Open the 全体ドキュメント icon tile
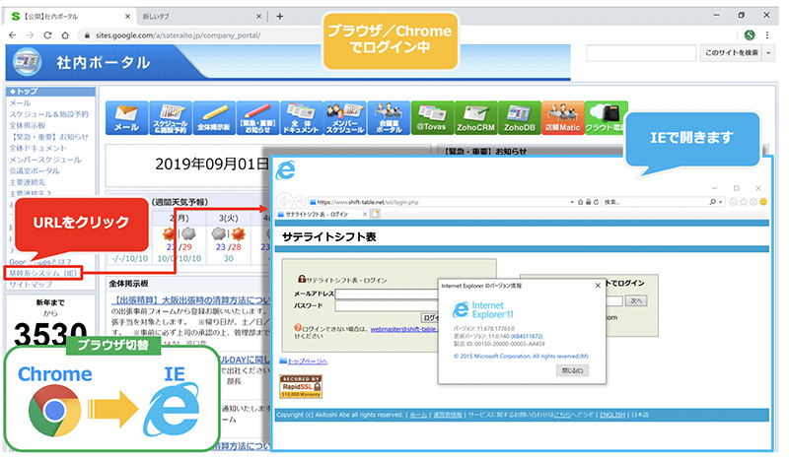789x461 pixels. tap(302, 117)
